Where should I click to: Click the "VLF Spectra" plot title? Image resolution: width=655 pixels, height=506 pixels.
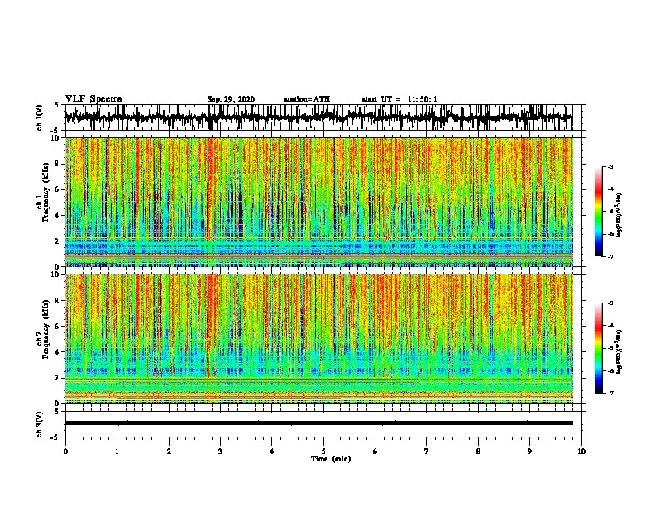pos(93,99)
